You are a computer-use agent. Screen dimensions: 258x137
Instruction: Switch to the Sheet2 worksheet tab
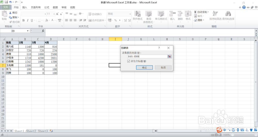pos(31,131)
